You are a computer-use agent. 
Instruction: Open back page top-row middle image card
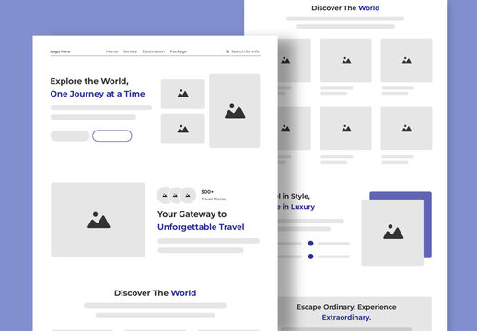pos(346,60)
